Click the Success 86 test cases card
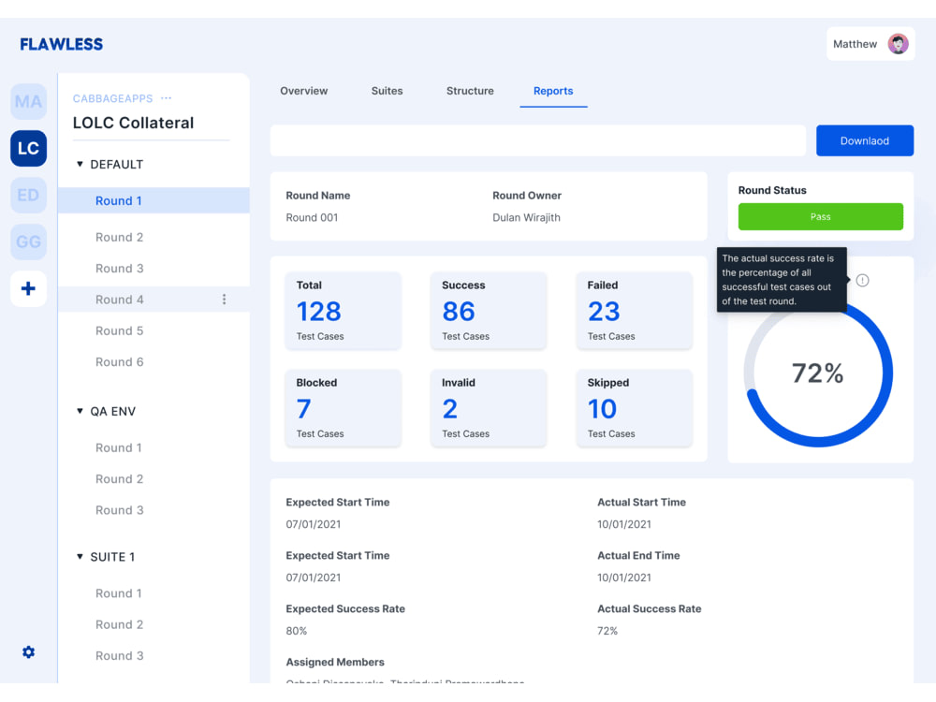This screenshot has width=936, height=702. coord(489,311)
